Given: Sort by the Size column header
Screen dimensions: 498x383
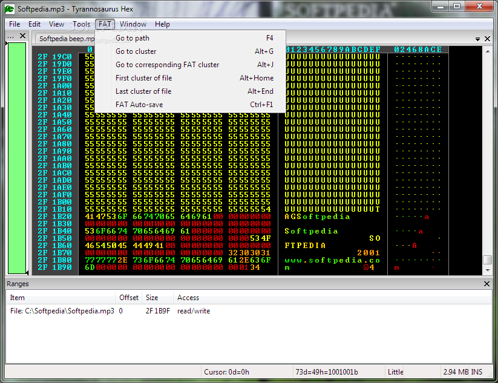Looking at the screenshot, I should (x=157, y=298).
